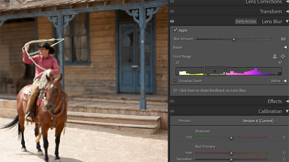289x162 pixels.
Task: Click the Effects panel title
Action: pos(275,101)
